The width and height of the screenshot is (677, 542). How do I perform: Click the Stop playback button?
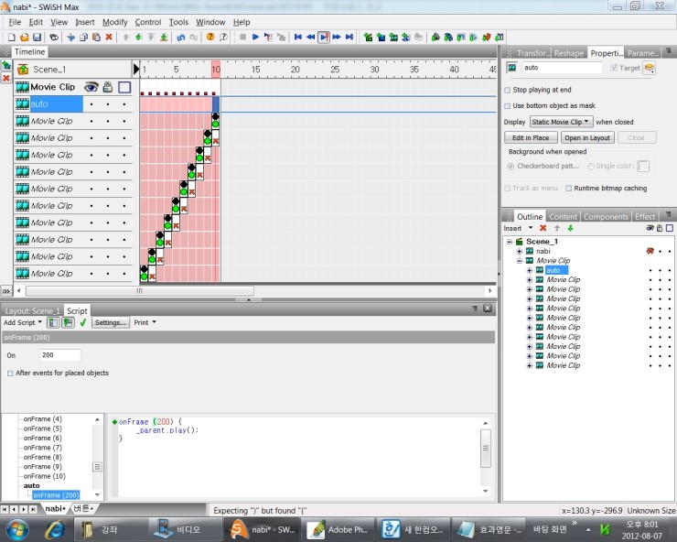click(242, 38)
